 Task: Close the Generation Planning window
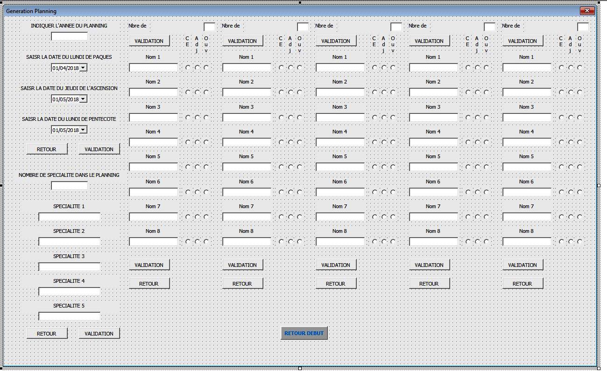(x=586, y=11)
